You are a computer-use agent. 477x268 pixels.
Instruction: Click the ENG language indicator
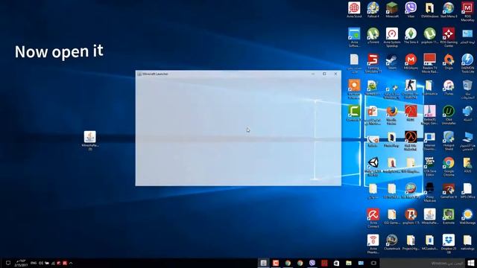tap(34, 263)
